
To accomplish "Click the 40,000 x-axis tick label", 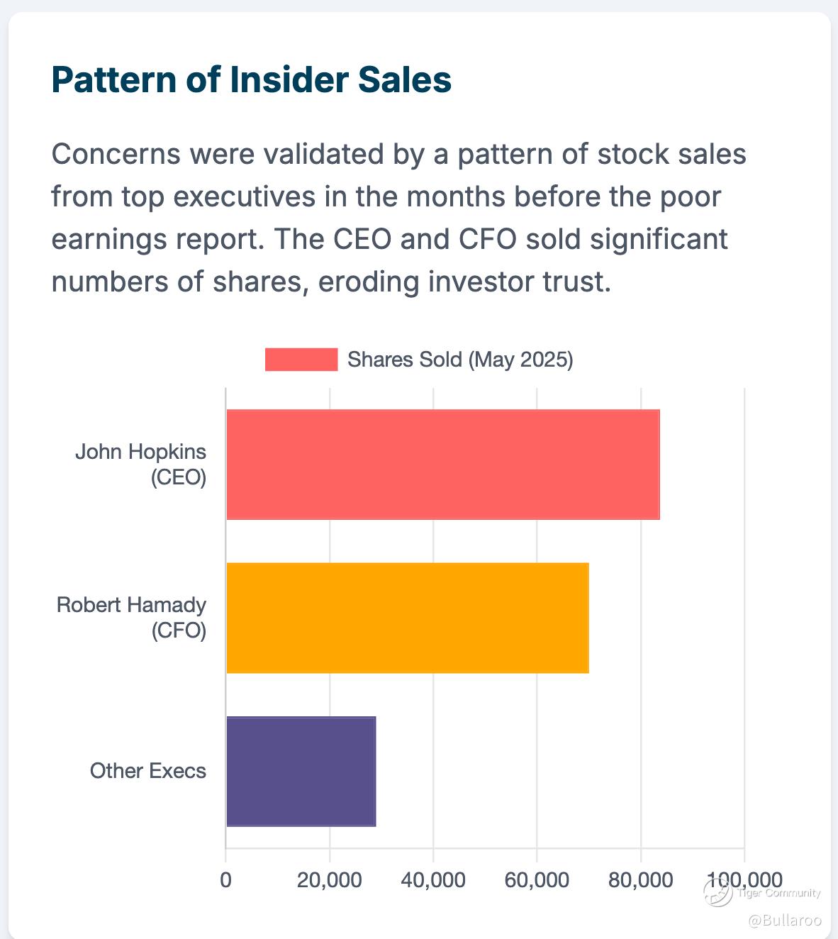I will click(x=432, y=880).
